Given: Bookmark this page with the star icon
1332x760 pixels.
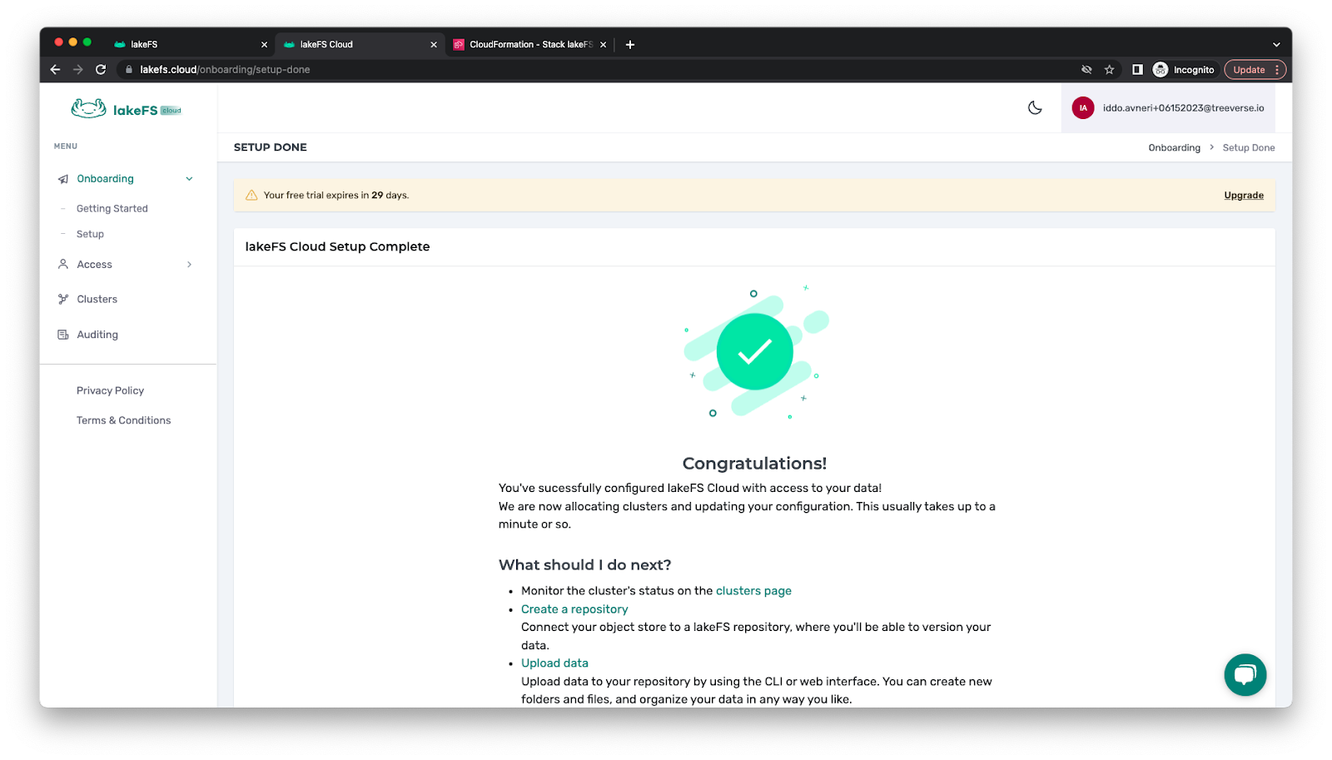Looking at the screenshot, I should (x=1109, y=70).
